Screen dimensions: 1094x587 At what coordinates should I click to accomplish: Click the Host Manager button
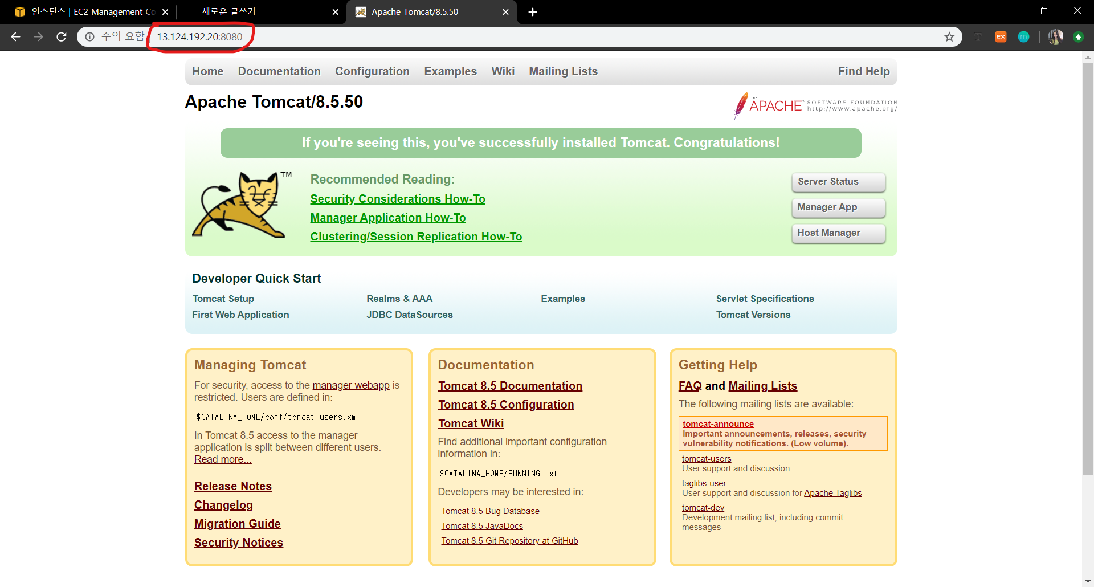pos(838,233)
